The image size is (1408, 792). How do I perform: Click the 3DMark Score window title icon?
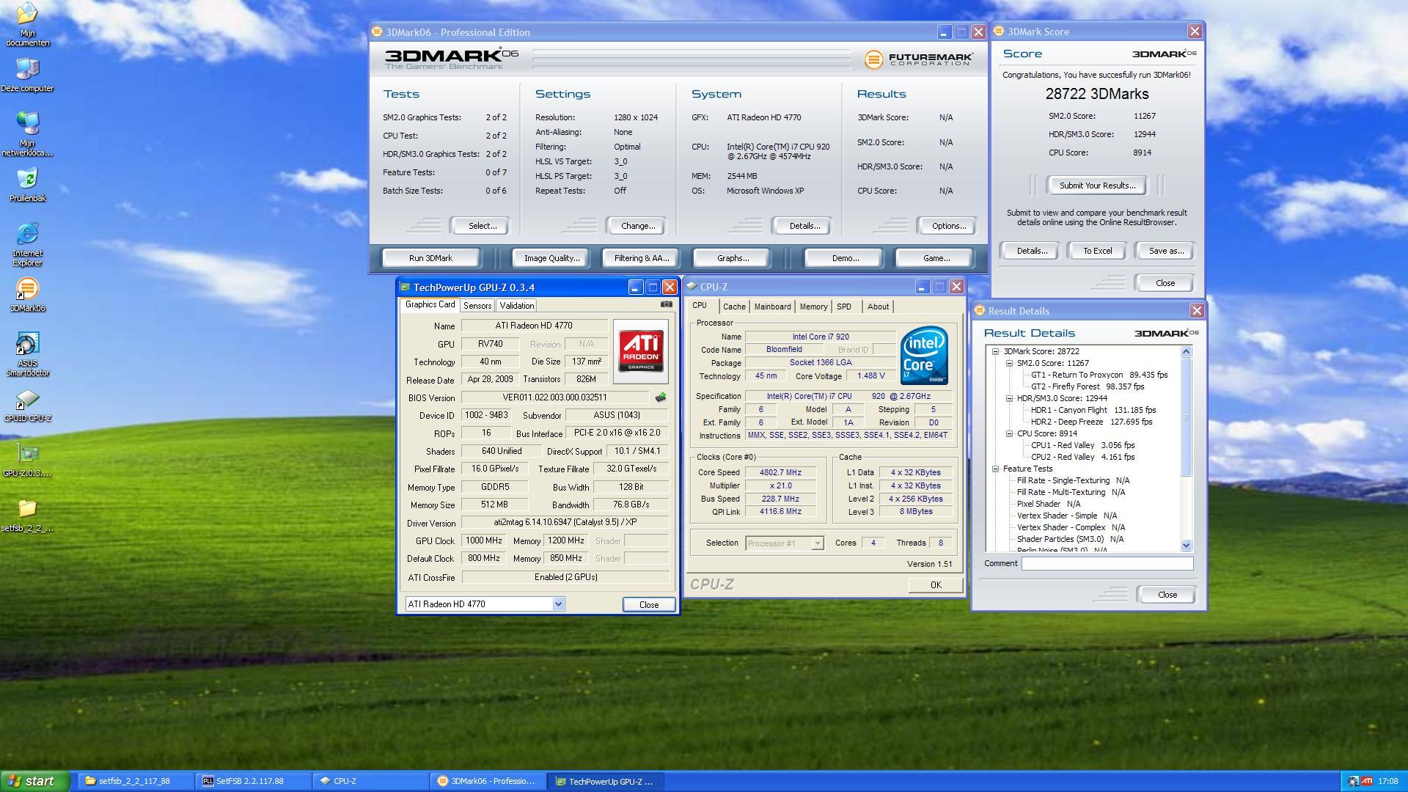click(x=998, y=32)
